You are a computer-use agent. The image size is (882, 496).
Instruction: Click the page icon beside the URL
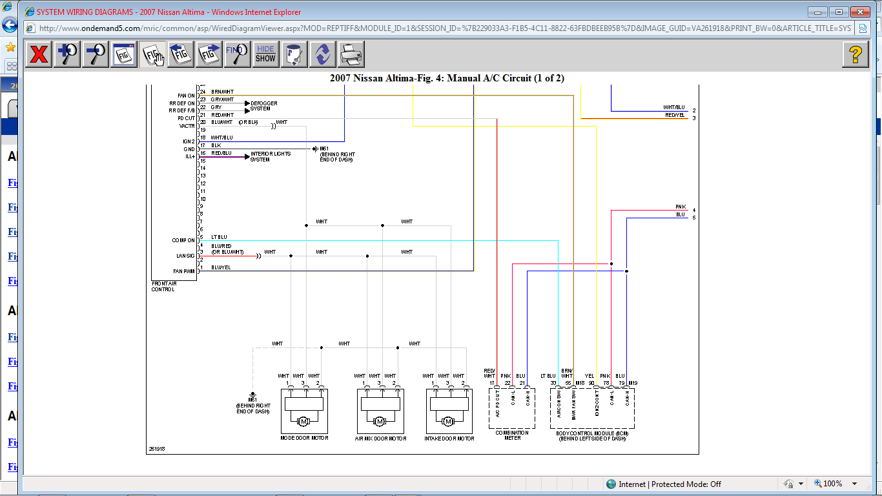[30, 28]
